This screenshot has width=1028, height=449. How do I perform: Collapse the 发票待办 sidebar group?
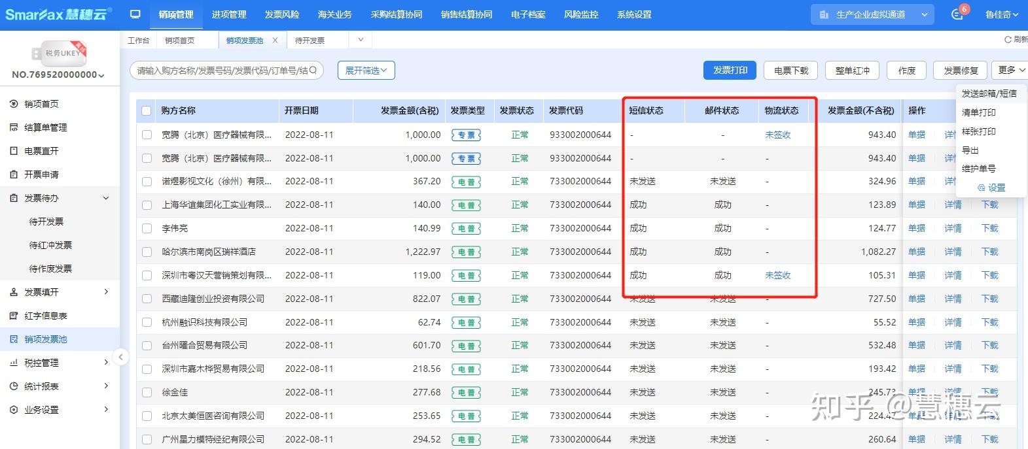(x=106, y=198)
